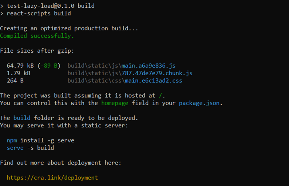Click the -89 B size difference

coord(49,65)
